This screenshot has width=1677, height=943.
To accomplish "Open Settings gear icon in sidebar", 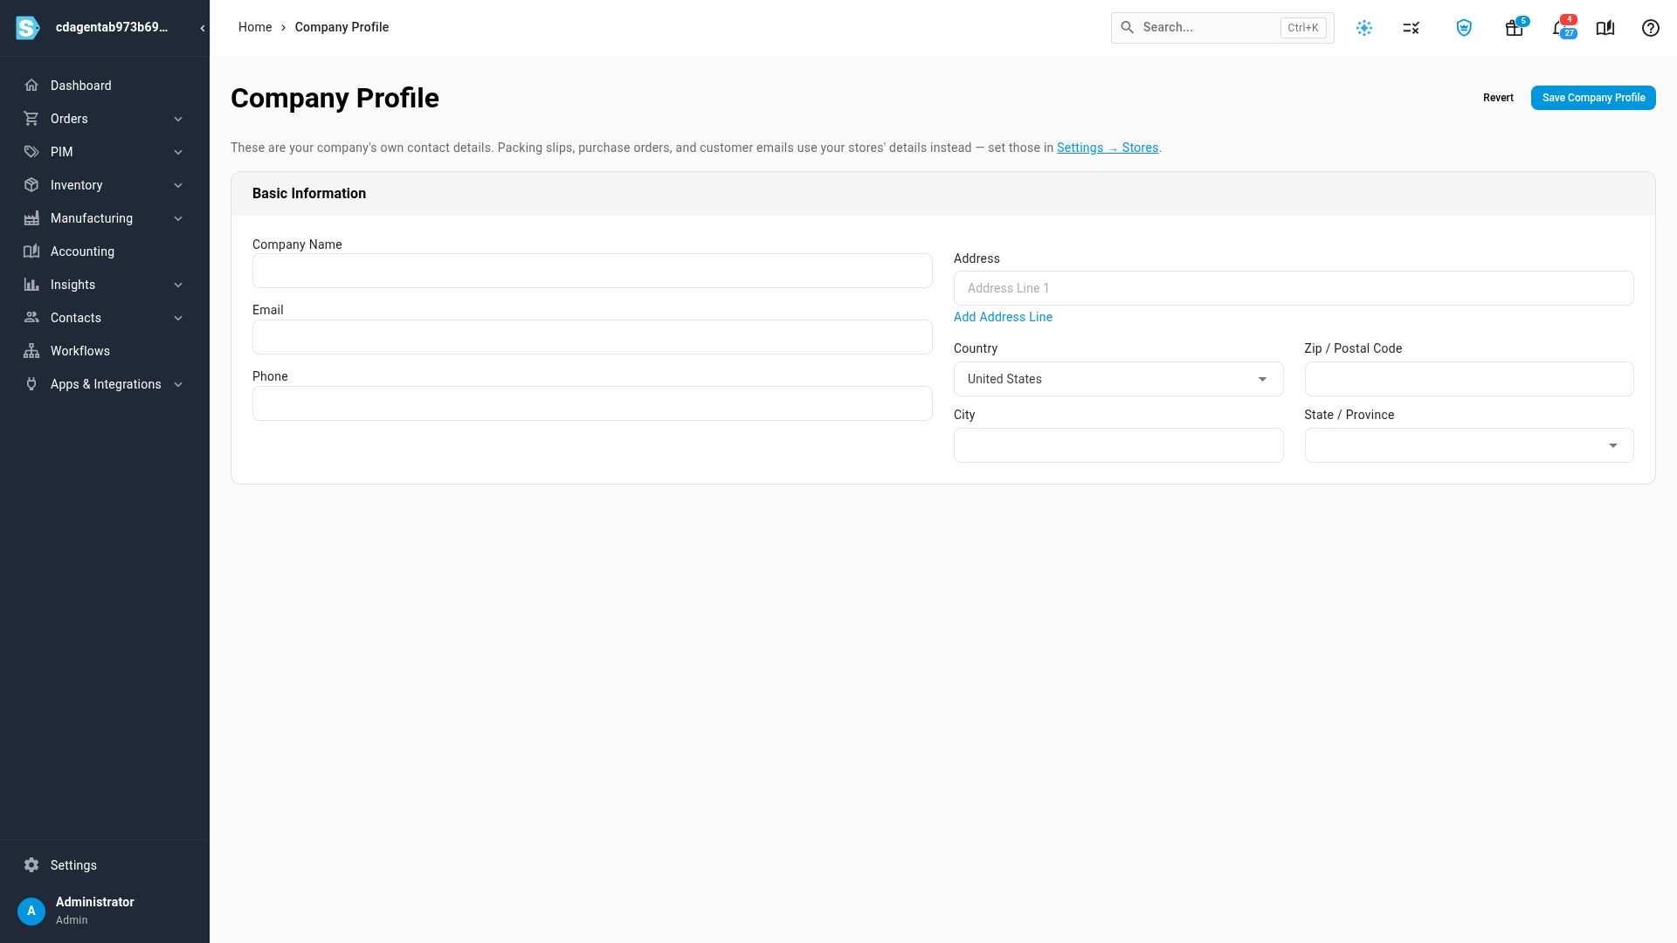I will (x=31, y=865).
